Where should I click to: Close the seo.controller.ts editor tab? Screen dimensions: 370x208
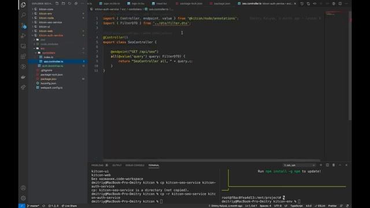click(x=295, y=3)
